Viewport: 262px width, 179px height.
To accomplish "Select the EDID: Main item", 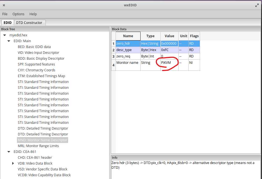I will point(22,41).
